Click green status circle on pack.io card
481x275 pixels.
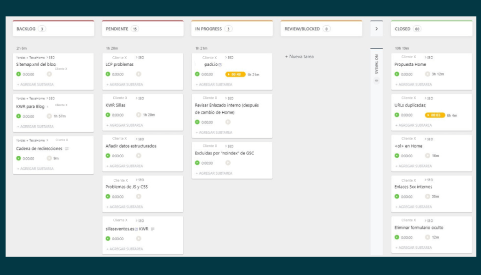tap(197, 74)
